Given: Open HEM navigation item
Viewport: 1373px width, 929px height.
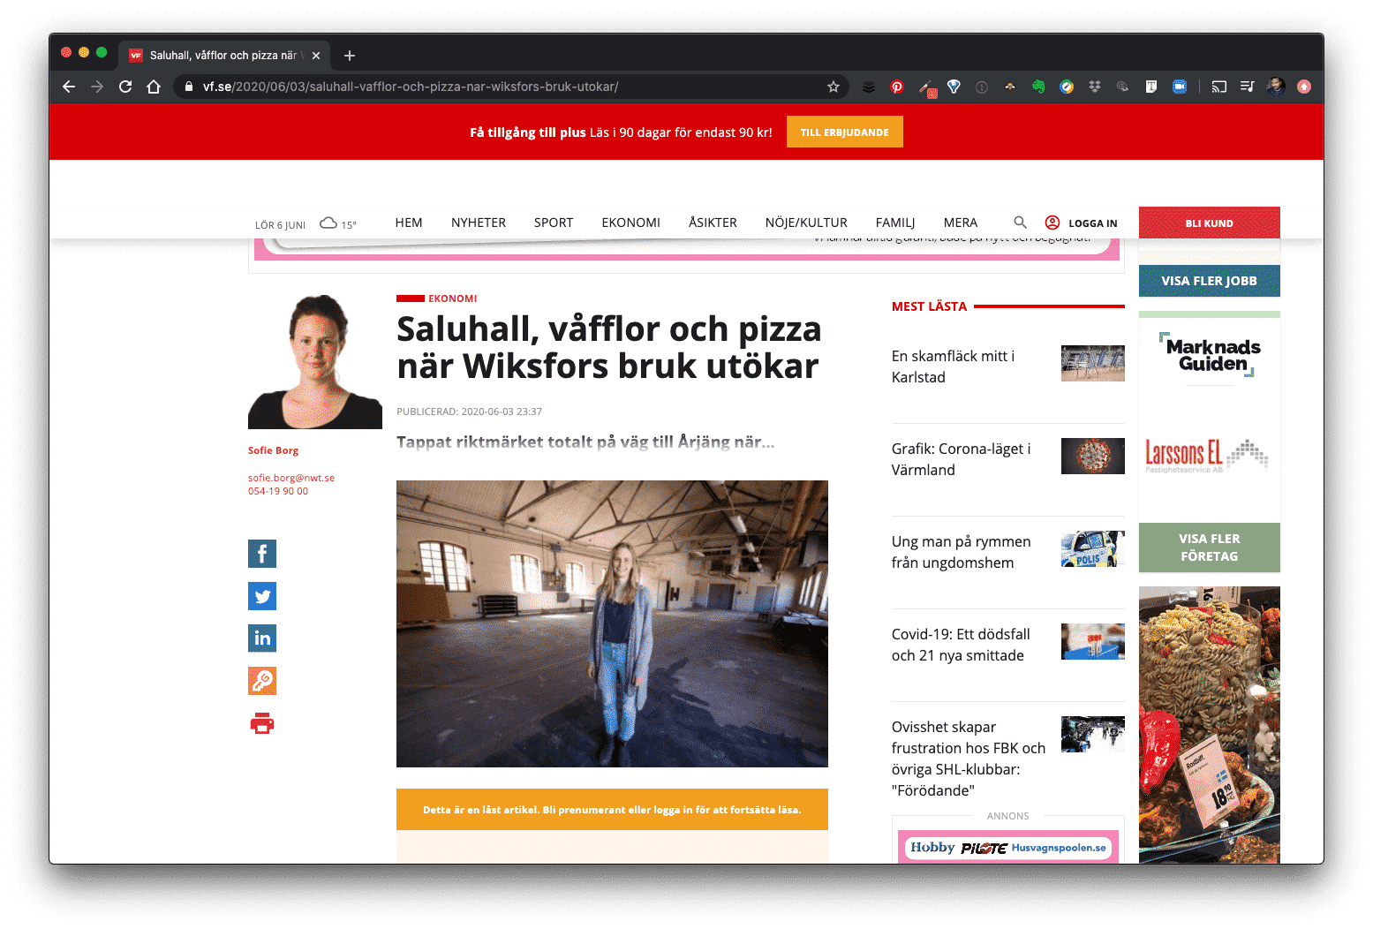Looking at the screenshot, I should point(409,223).
